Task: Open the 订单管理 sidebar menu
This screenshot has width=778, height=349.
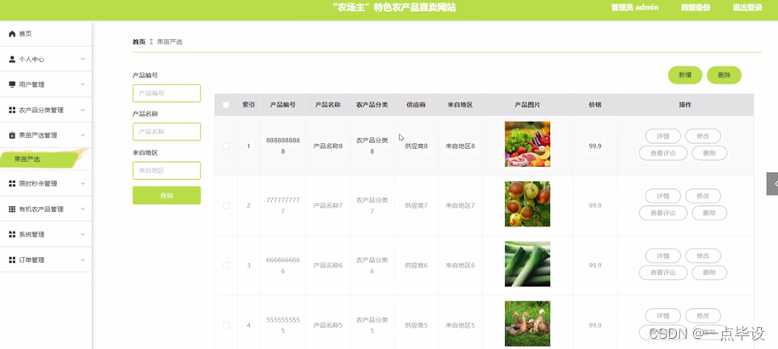Action: click(46, 260)
